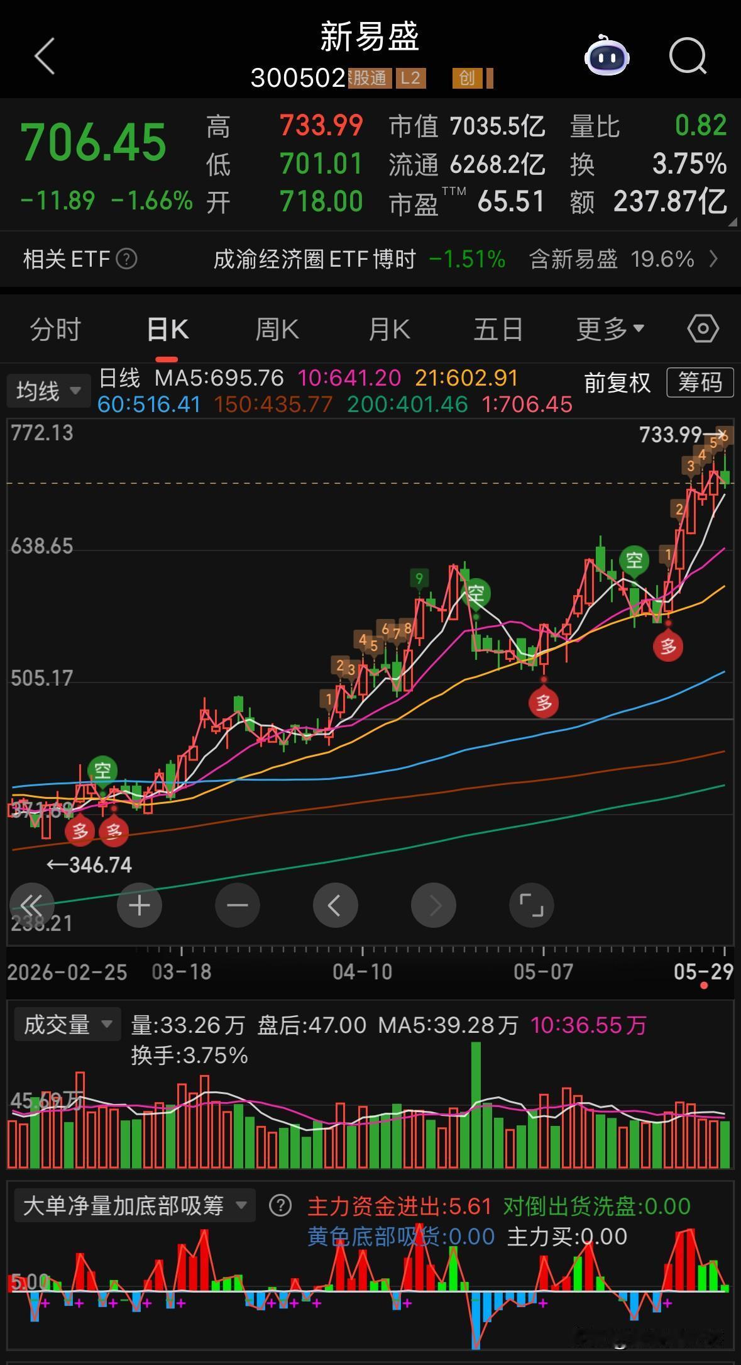The width and height of the screenshot is (741, 1365).
Task: Click stock code 300502
Action: 298,78
